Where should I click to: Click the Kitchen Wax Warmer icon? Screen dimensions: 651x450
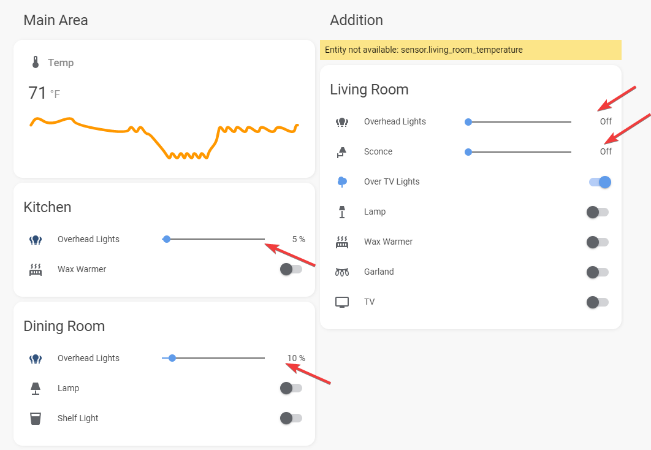coord(36,269)
